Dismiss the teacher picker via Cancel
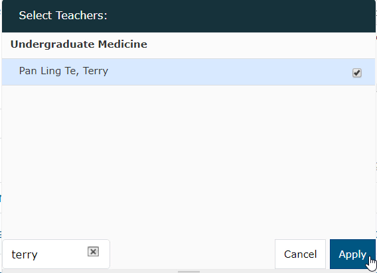The image size is (377, 273). [300, 254]
